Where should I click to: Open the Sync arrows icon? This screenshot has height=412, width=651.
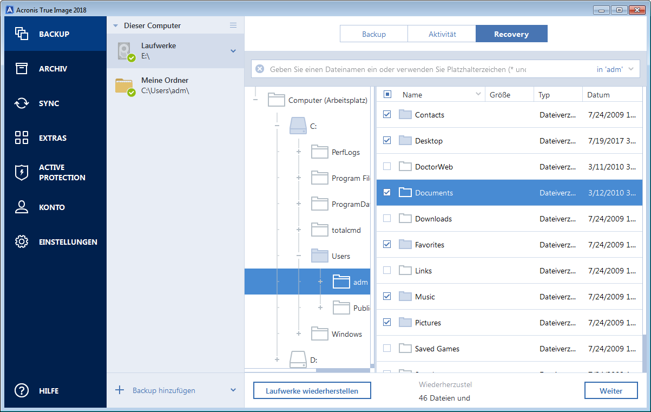click(21, 103)
